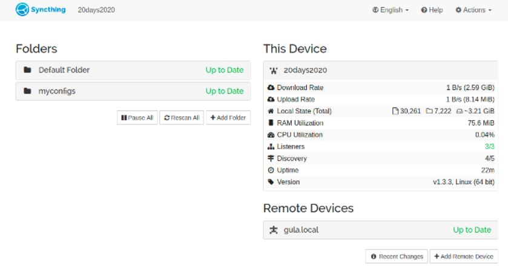Open the Actions dropdown menu

(473, 10)
